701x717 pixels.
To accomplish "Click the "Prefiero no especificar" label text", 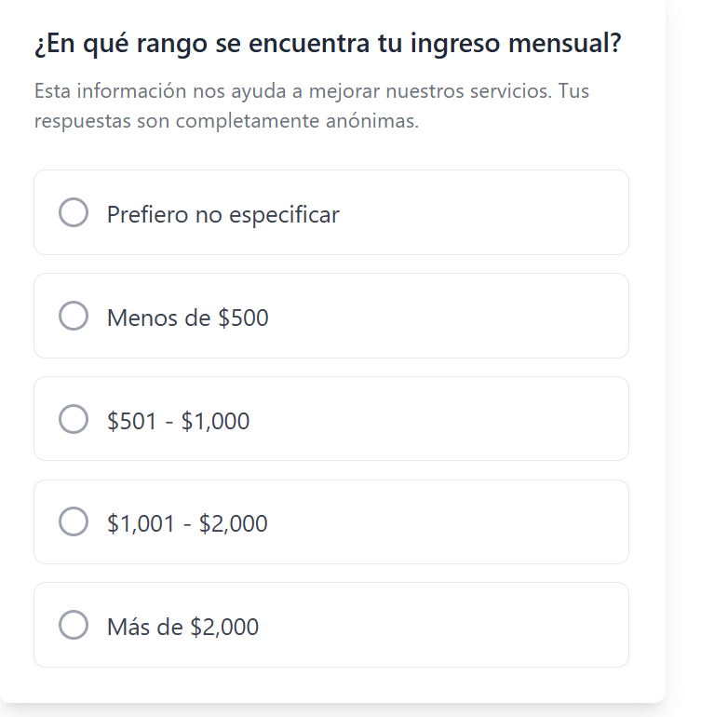I will click(x=222, y=215).
